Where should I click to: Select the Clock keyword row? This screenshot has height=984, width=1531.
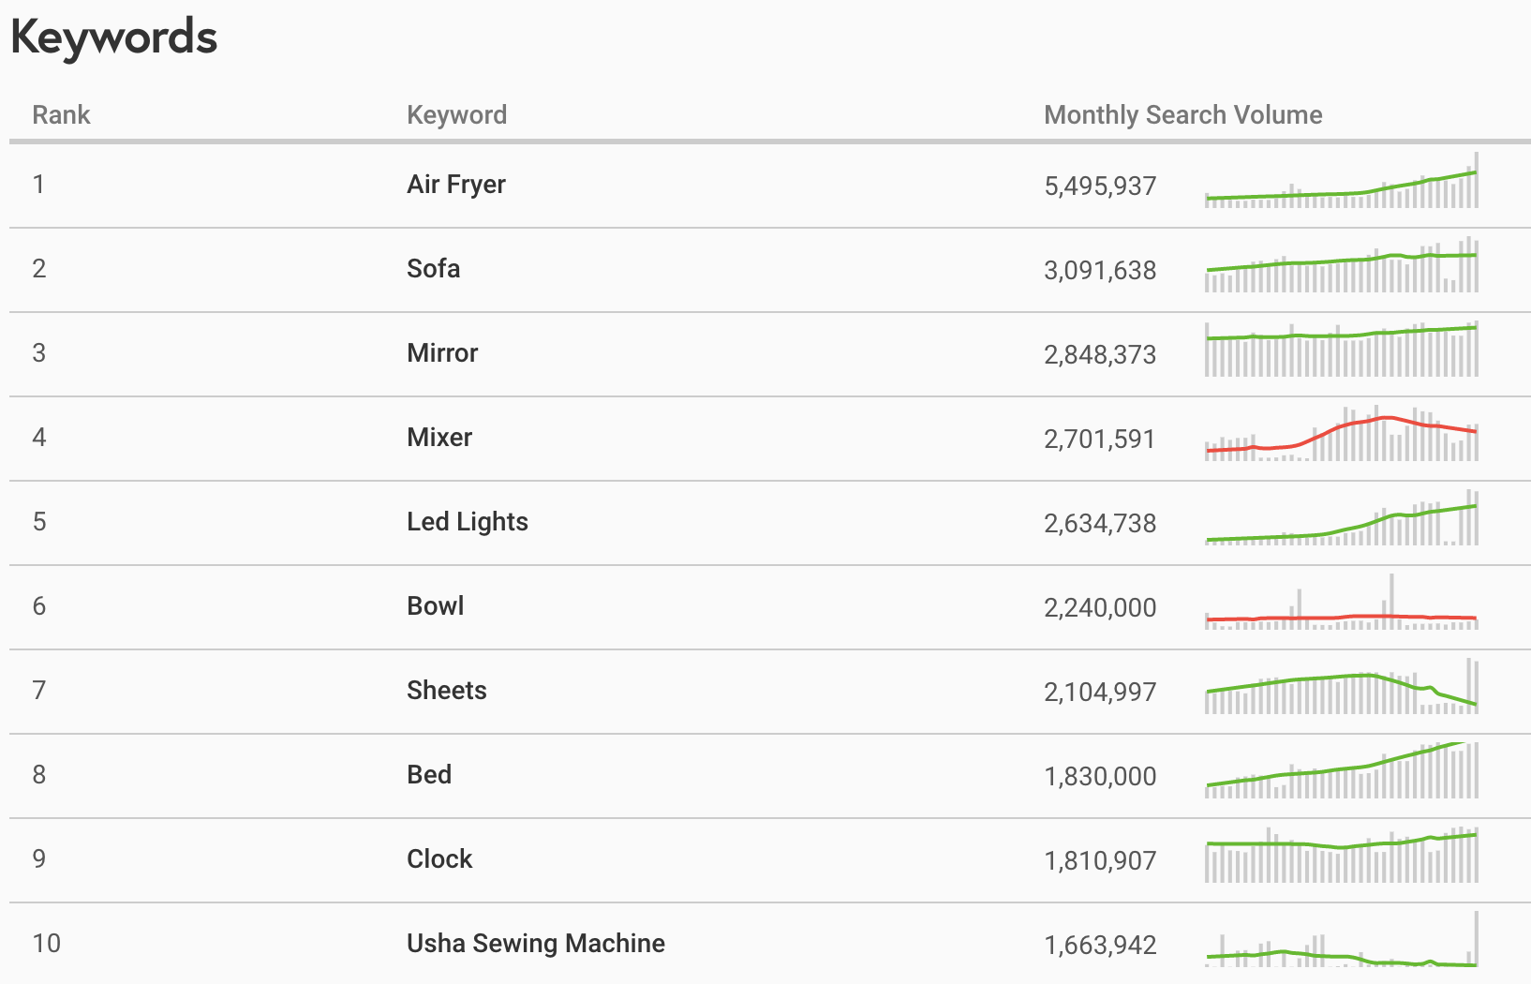click(x=770, y=860)
